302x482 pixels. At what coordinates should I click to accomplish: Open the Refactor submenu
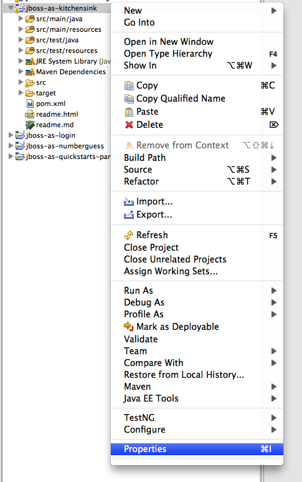coord(197,181)
